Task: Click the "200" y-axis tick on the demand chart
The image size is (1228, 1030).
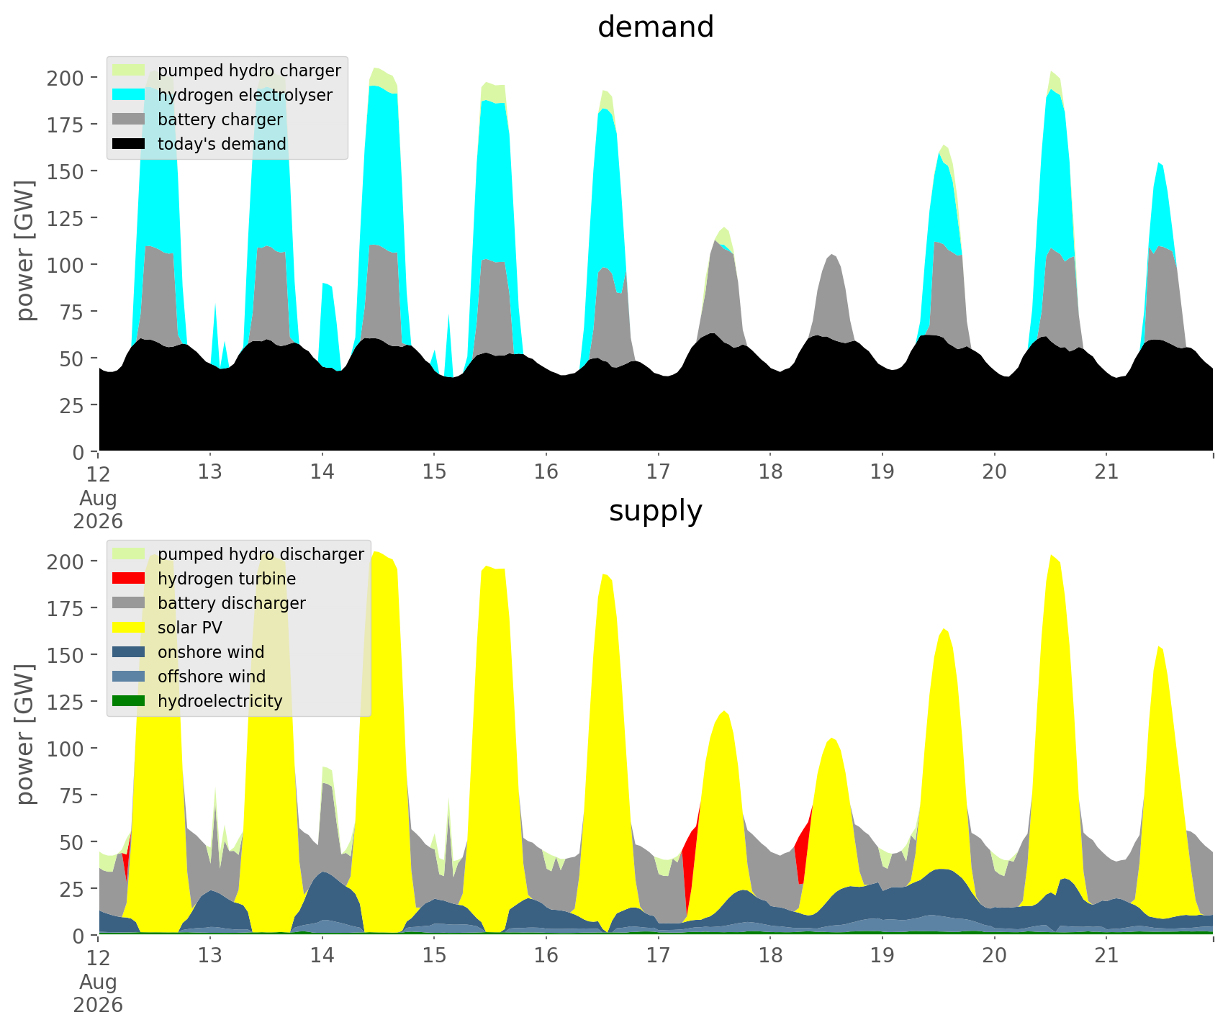Action: click(65, 78)
